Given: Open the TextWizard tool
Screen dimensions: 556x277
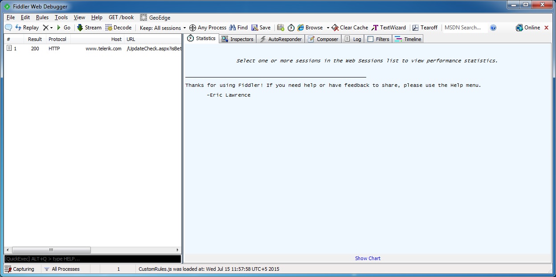Looking at the screenshot, I should [388, 28].
